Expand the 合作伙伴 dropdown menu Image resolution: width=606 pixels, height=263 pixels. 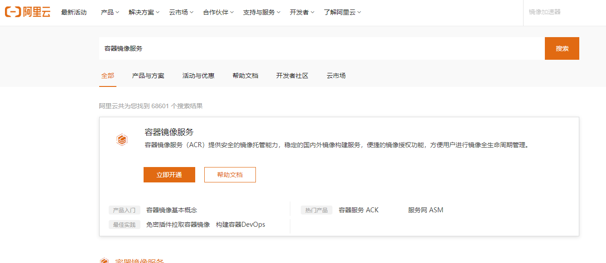218,12
